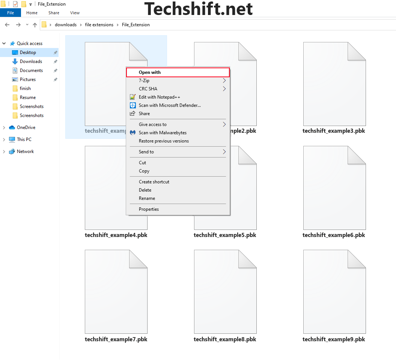396x360 pixels.
Task: Click the Notepad++ icon in context menu
Action: (x=133, y=97)
